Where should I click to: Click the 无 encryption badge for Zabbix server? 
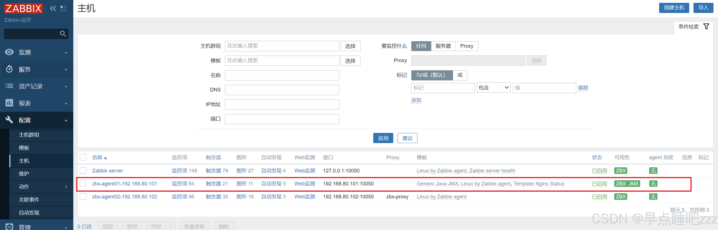653,171
